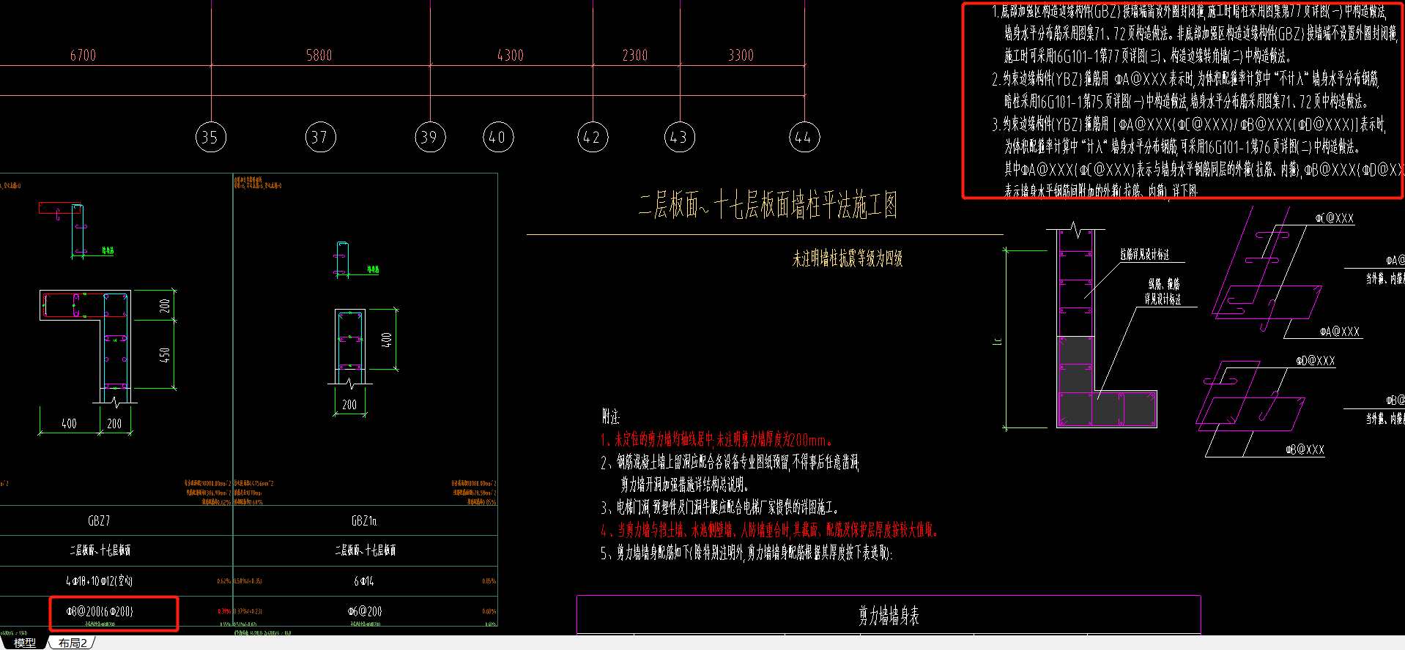Select the 拉筋详见设计标注 annotation

1144,254
